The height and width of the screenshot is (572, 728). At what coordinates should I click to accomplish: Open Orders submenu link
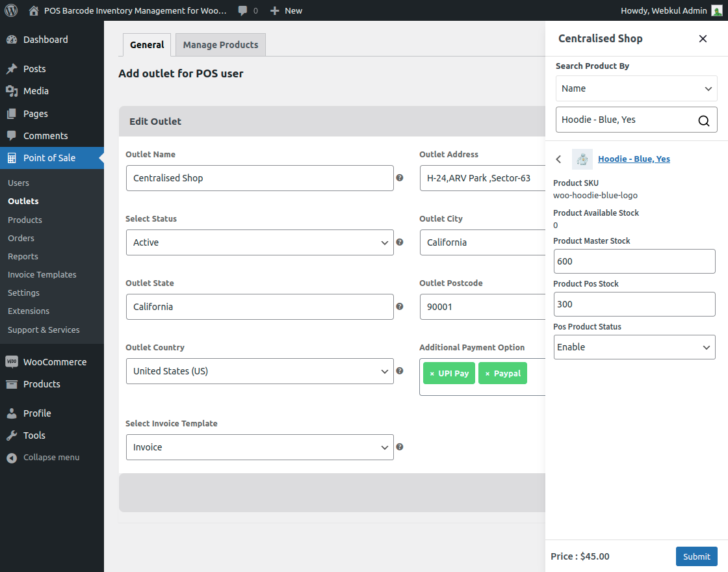tap(21, 238)
